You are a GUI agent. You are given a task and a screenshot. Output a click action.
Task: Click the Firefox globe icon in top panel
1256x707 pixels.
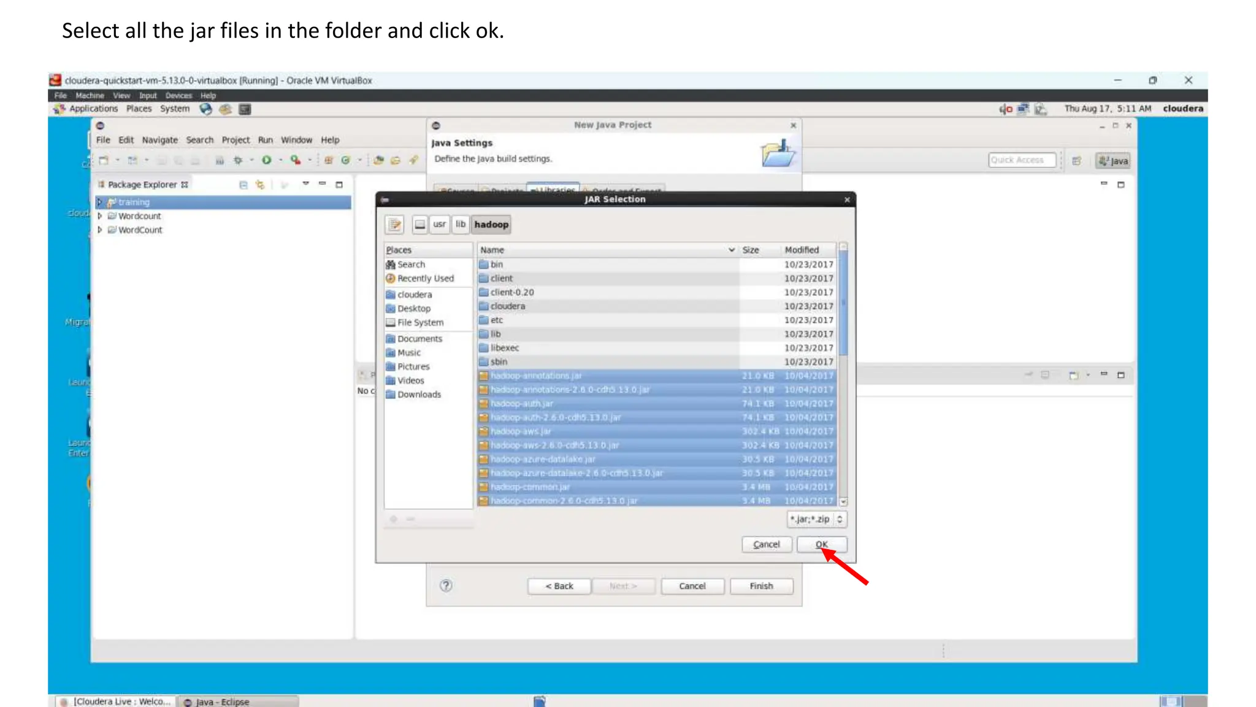point(206,109)
